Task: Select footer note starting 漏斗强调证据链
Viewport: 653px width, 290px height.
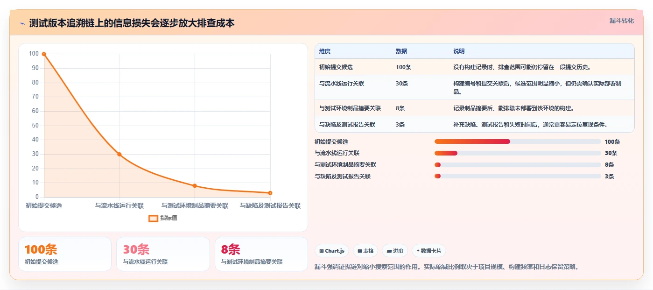Action: [447, 267]
